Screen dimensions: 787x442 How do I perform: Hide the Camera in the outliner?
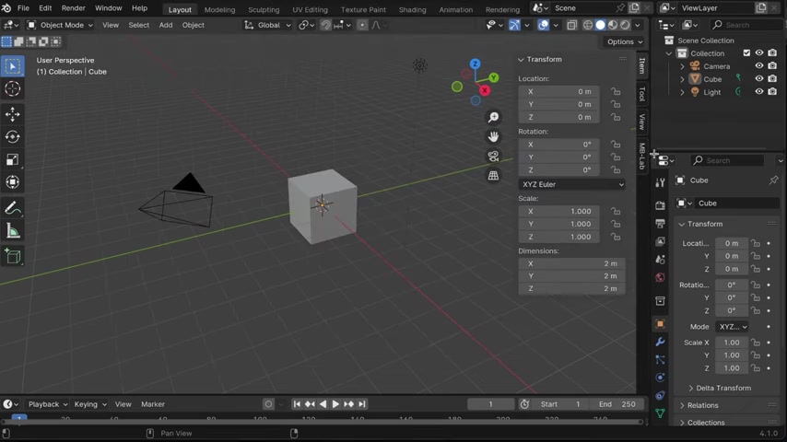(x=758, y=66)
